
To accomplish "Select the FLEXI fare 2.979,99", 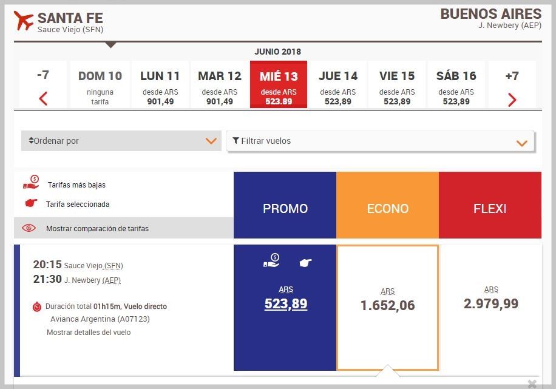I will 490,303.
